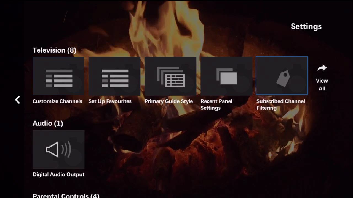Open Primary Guide Style grid icon
353x198 pixels.
[170, 76]
